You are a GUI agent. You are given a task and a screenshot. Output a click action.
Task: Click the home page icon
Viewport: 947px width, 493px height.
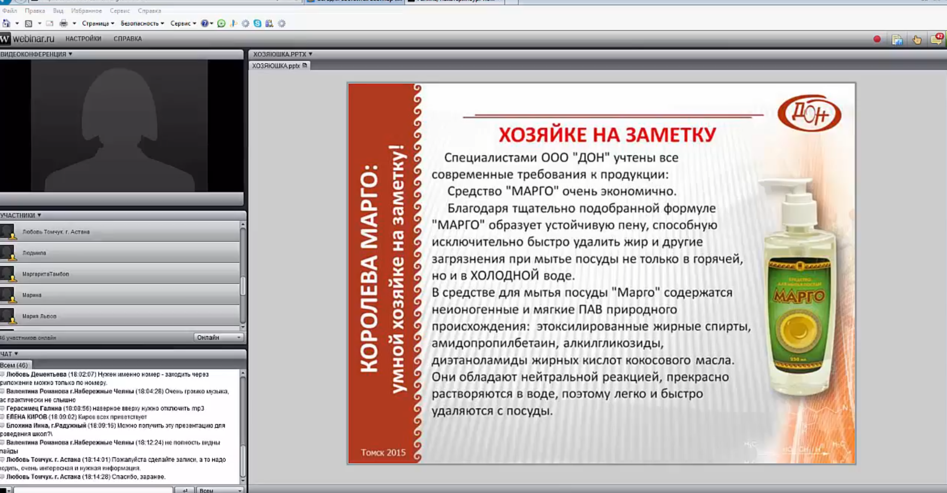pos(6,24)
